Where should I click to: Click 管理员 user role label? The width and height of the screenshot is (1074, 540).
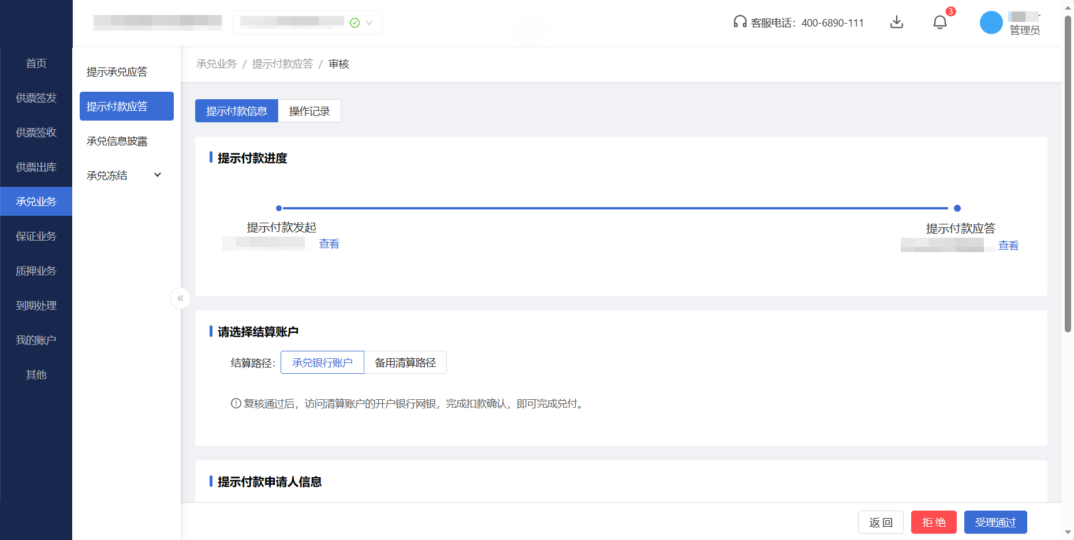coord(1025,30)
